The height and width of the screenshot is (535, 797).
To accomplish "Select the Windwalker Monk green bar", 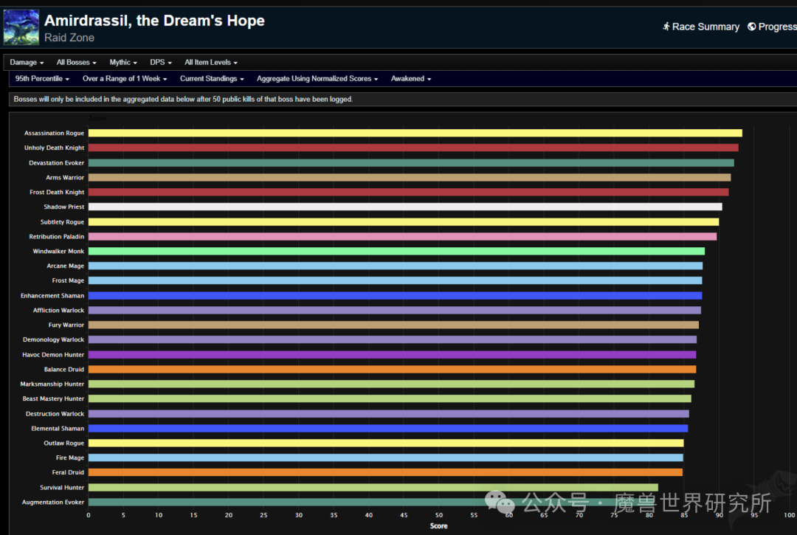I will 396,251.
